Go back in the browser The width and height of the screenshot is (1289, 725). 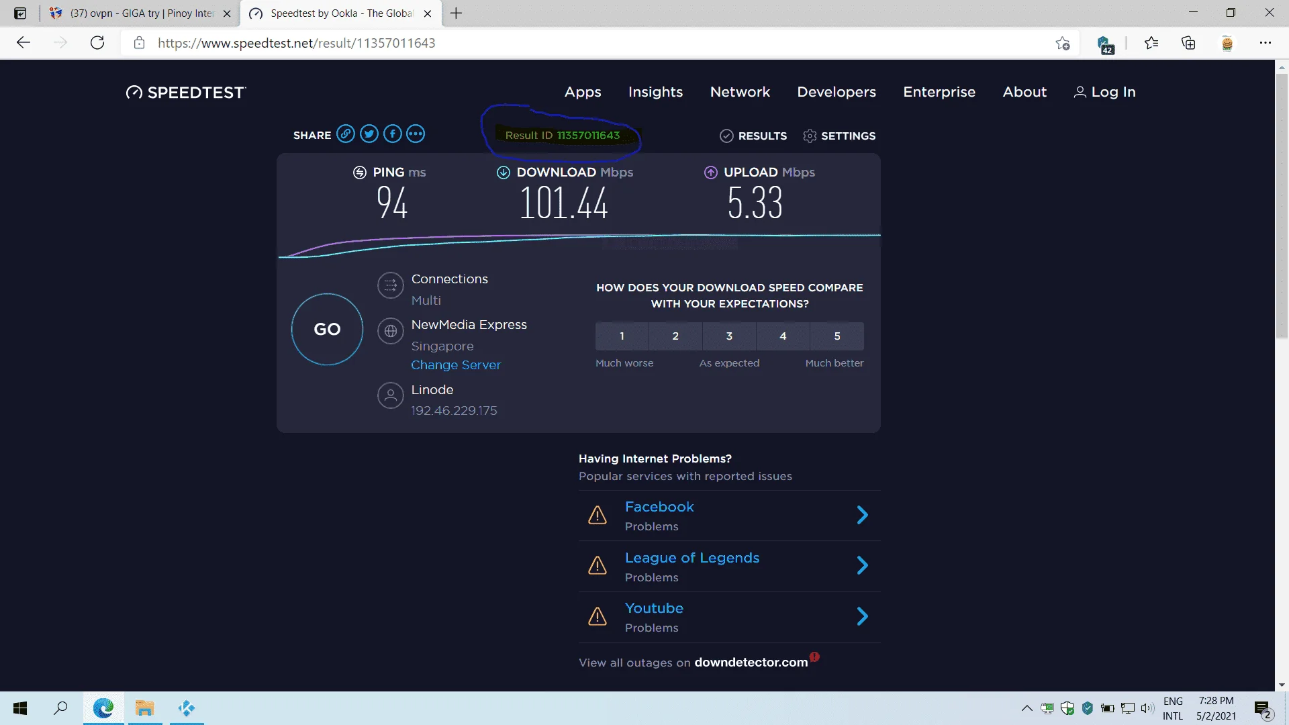click(x=23, y=43)
